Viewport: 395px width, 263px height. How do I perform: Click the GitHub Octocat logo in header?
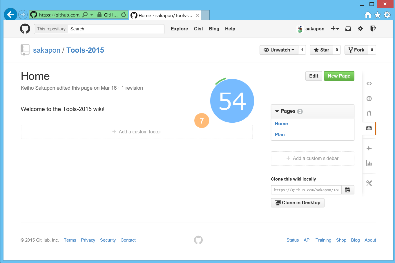click(25, 29)
